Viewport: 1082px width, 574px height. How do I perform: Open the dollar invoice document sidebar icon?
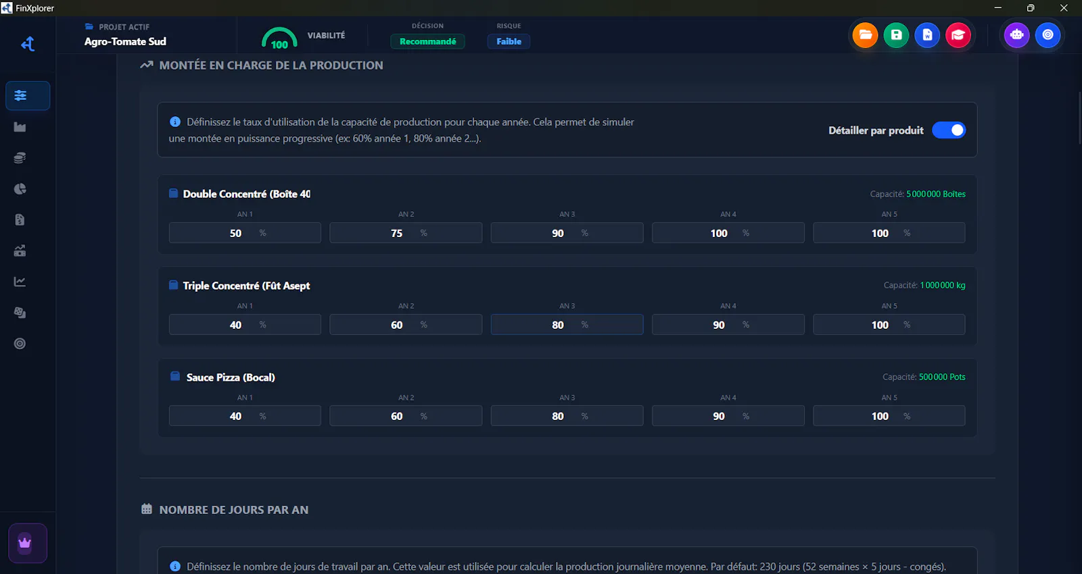[20, 219]
